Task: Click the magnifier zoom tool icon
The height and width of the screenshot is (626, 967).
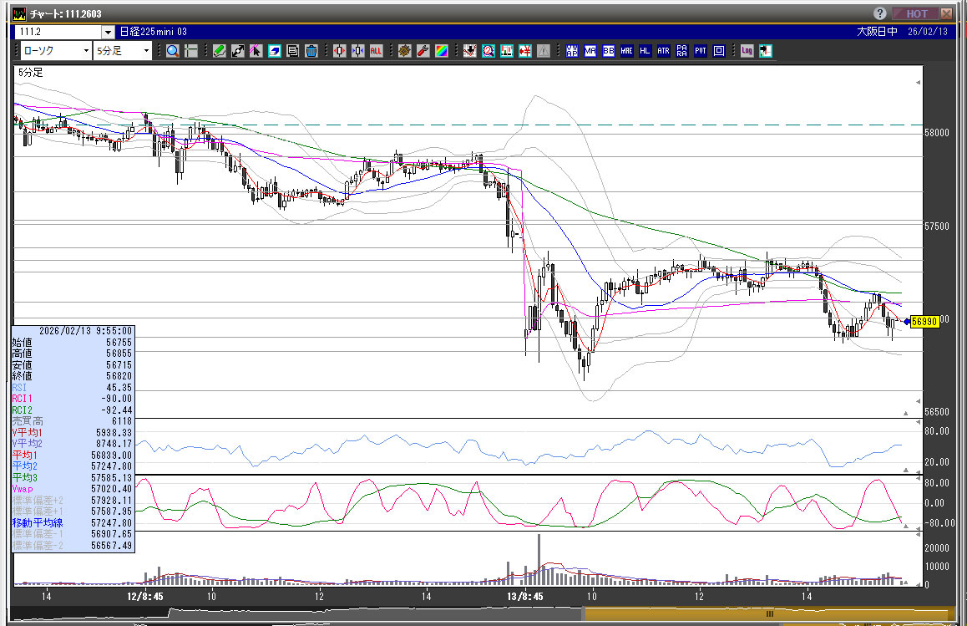Action: pyautogui.click(x=172, y=51)
